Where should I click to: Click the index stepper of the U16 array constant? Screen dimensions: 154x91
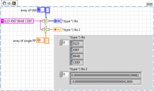38,10
